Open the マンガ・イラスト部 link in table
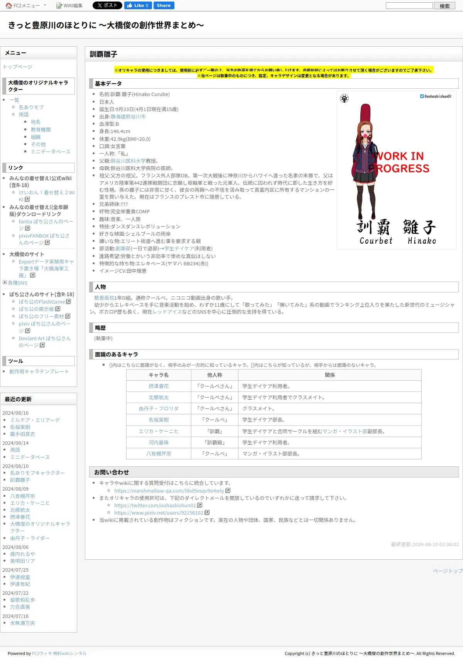The width and height of the screenshot is (463, 660). 345,431
